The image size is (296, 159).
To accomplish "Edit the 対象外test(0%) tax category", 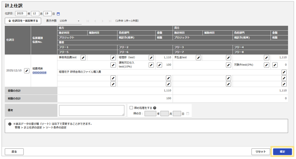I will click(x=266, y=65).
